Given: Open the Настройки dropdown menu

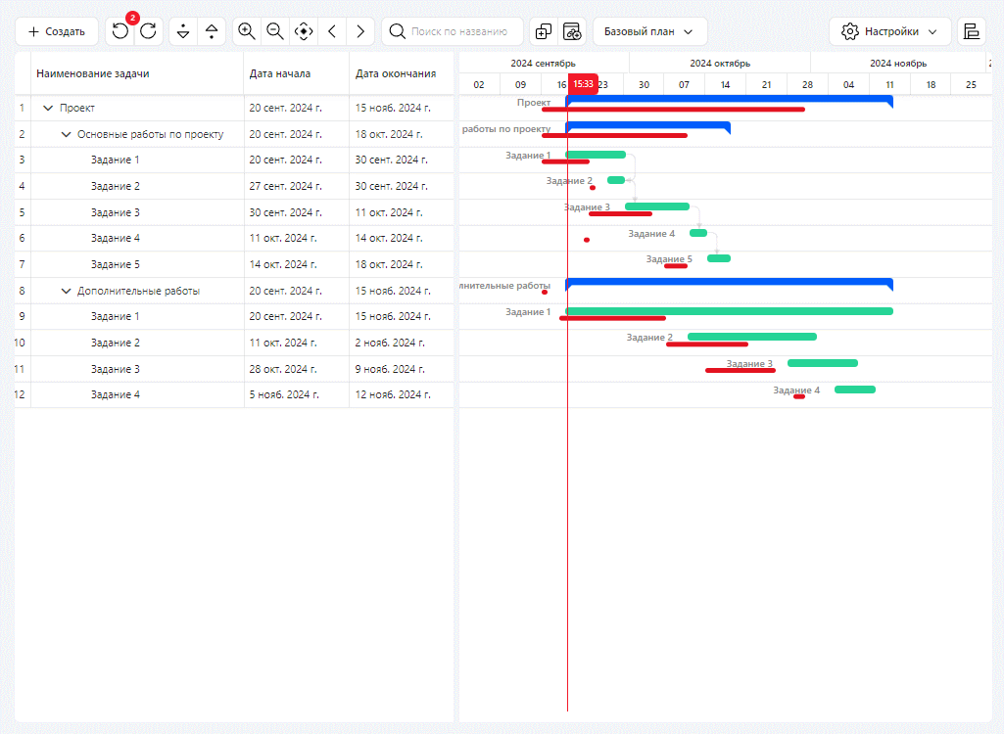Looking at the screenshot, I should click(890, 31).
